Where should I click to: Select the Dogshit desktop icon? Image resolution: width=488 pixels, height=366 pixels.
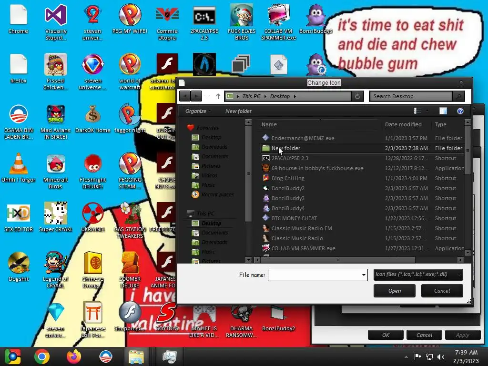(19, 266)
